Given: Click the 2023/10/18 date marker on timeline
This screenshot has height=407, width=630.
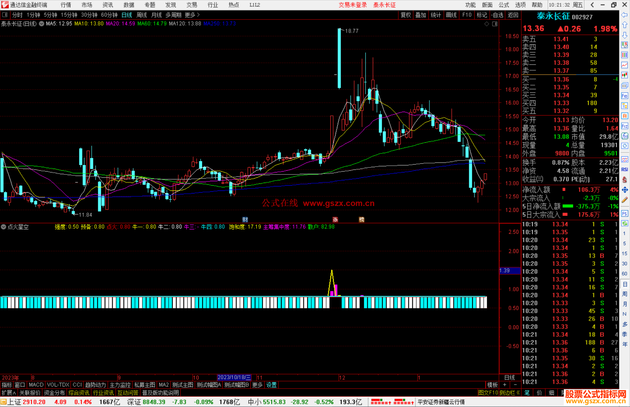Looking at the screenshot, I should pos(234,377).
